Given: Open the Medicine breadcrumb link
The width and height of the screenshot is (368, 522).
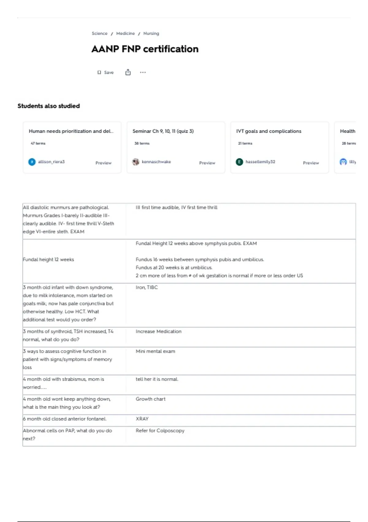Looking at the screenshot, I should [125, 33].
